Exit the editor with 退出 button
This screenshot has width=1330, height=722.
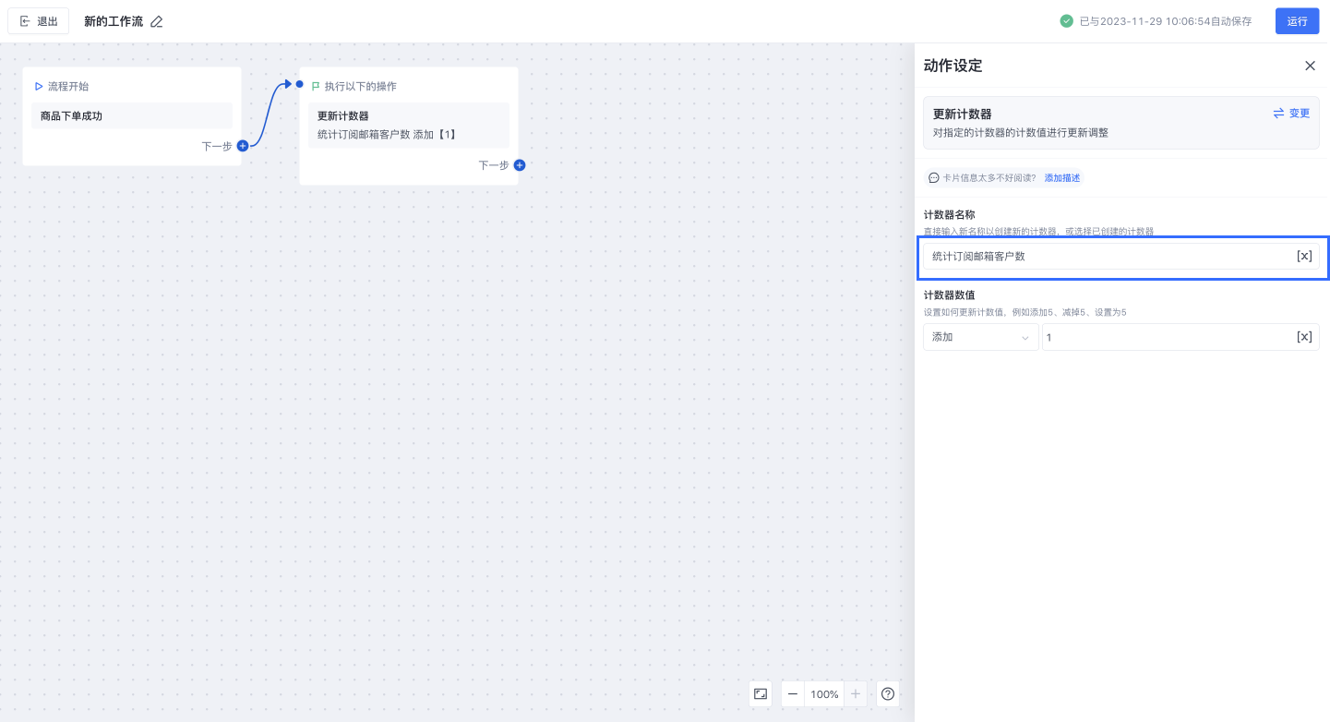coord(39,21)
